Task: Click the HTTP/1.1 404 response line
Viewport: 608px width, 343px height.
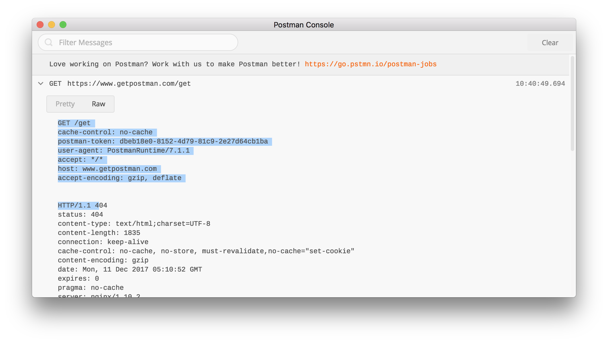Action: click(82, 206)
